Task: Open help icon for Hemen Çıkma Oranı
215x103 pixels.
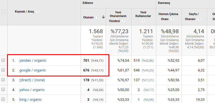Action: (172, 19)
